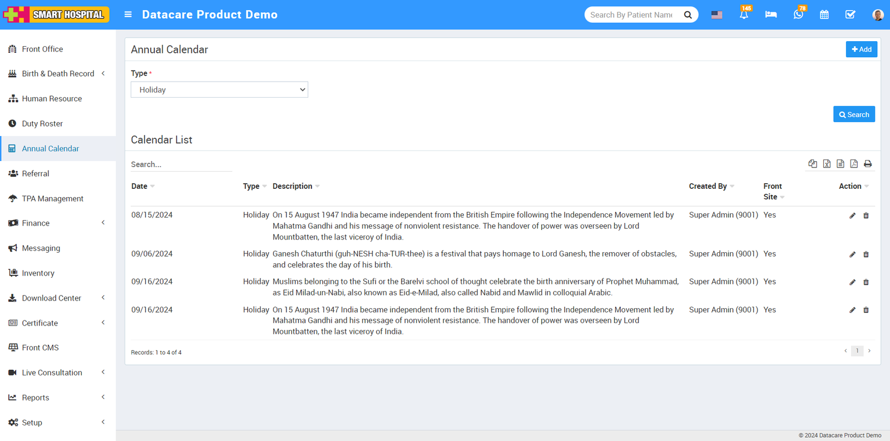The height and width of the screenshot is (441, 890).
Task: Click the Add button
Action: 861,49
